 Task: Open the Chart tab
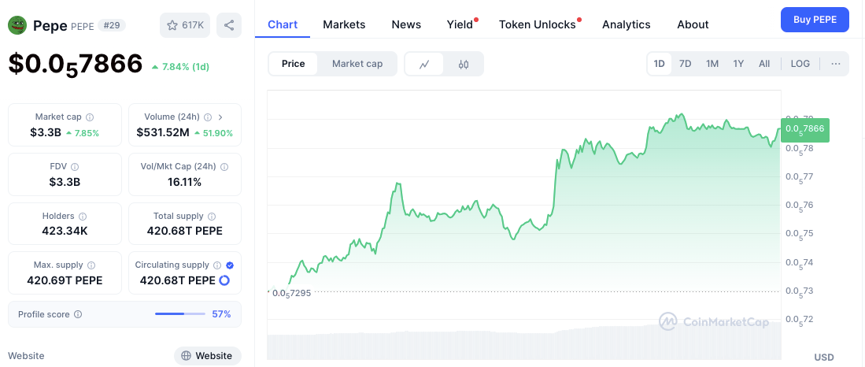[283, 25]
